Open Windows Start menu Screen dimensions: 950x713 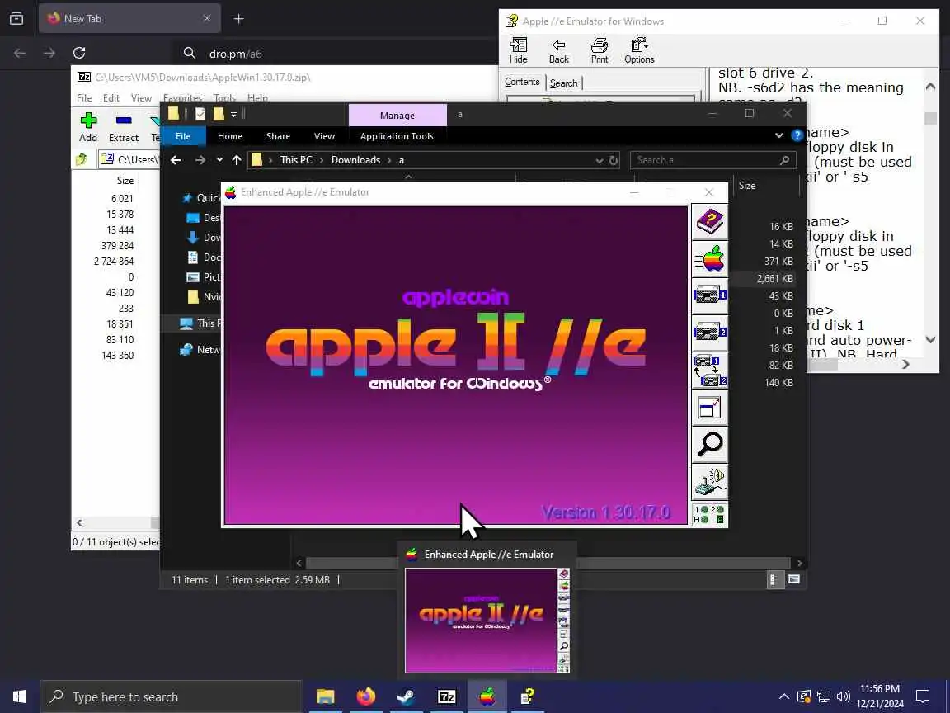20,696
